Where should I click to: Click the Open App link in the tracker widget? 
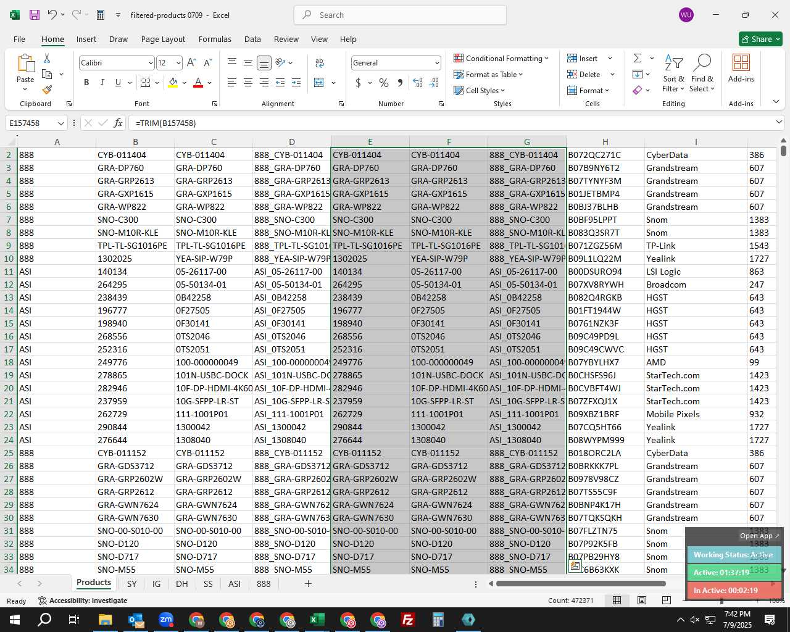(x=759, y=536)
